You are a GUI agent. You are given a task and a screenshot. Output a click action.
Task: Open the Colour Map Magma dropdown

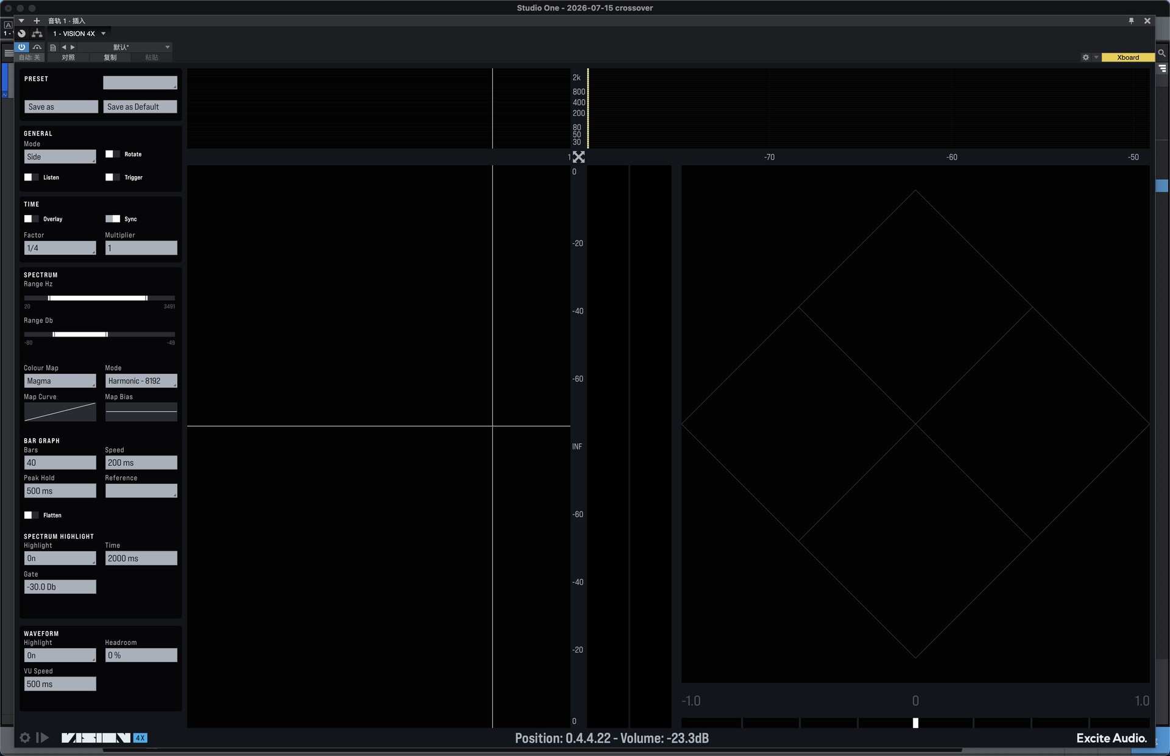coord(60,381)
